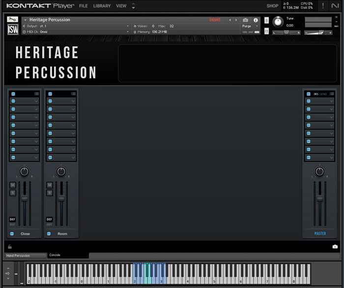Solo the Room channel
This screenshot has height=288, width=344.
50,193
